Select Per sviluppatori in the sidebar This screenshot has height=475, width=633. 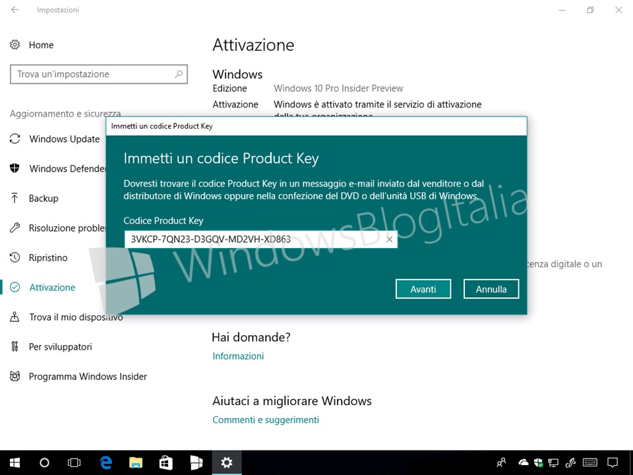(61, 346)
